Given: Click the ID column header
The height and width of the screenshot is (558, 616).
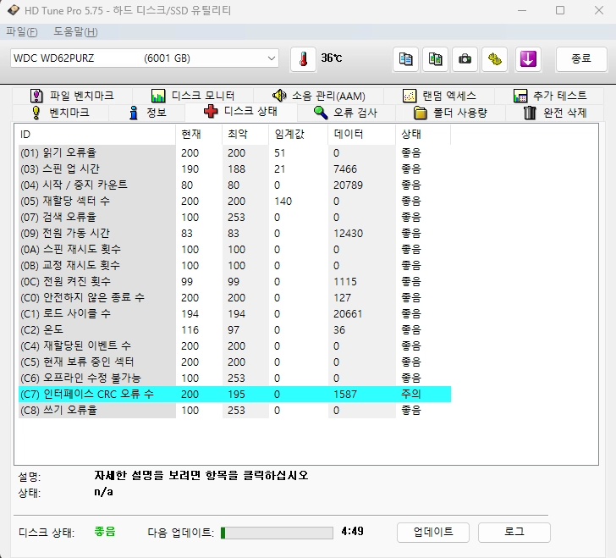Looking at the screenshot, I should tap(96, 135).
